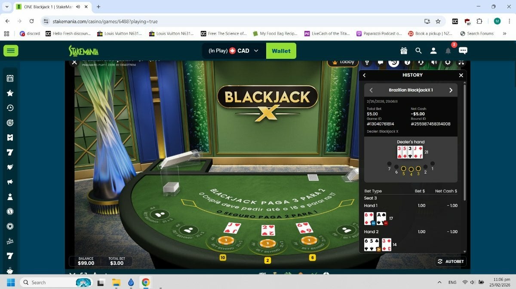Open favourites star icon in left sidebar
516x289 pixels.
[x=10, y=93]
